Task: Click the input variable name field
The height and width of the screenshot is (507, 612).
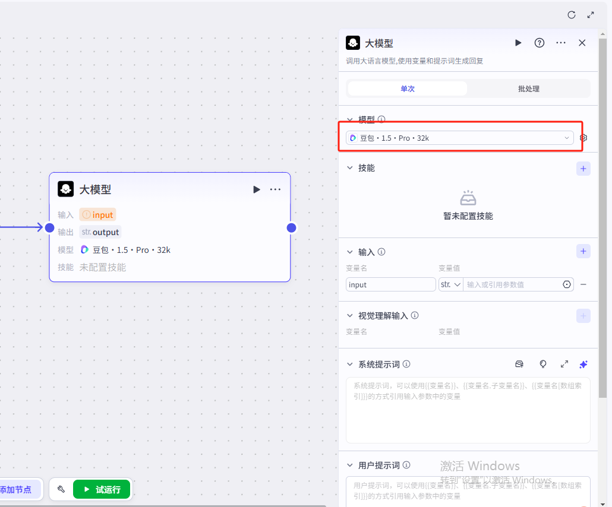Action: (390, 285)
